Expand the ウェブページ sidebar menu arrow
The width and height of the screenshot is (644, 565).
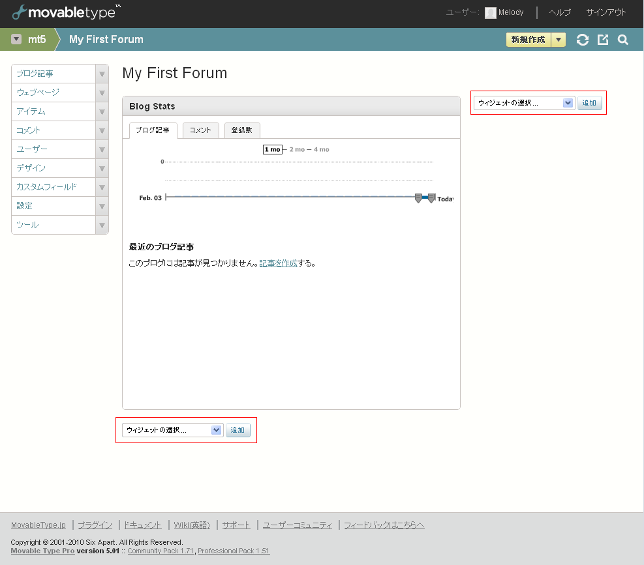pos(102,93)
